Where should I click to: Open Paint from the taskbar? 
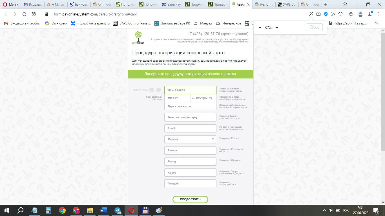[x=159, y=210]
